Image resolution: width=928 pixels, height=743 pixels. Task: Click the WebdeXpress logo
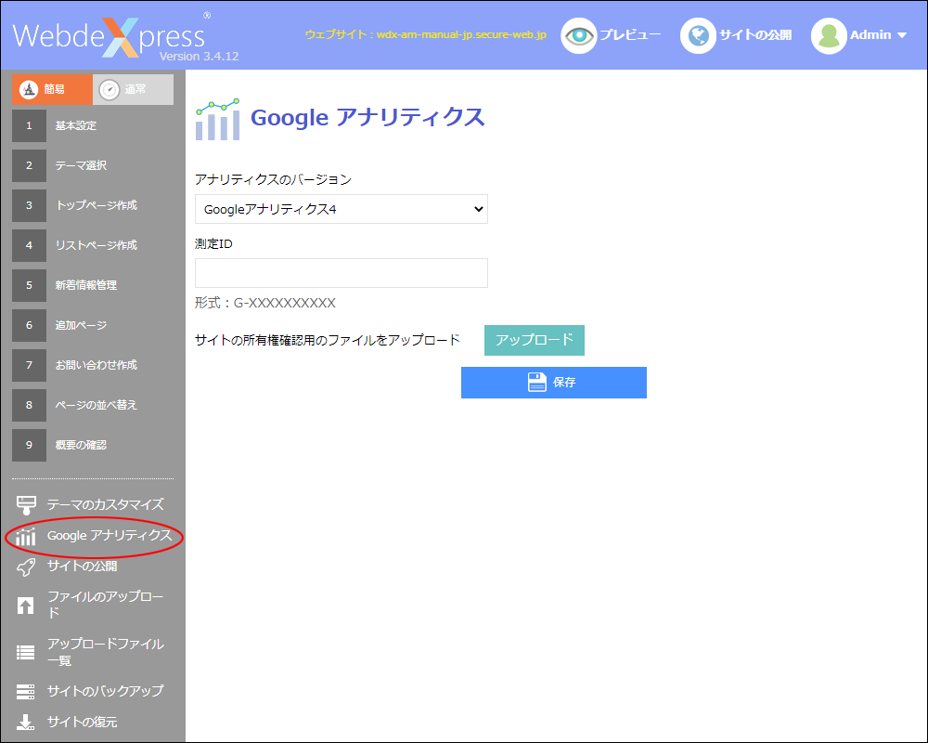tap(109, 37)
